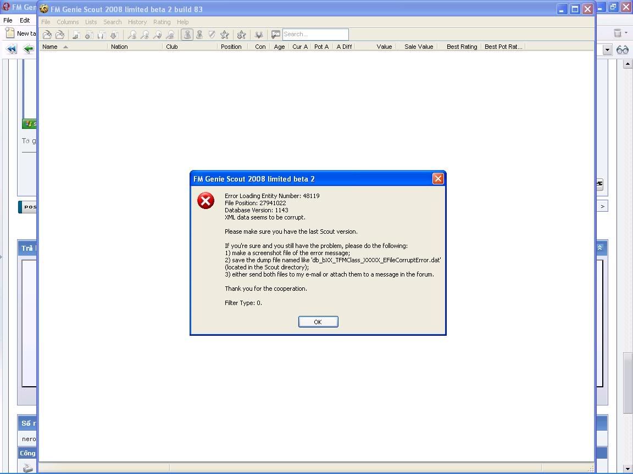Click the Opera page scrollbar up arrow
This screenshot has width=633, height=474.
628,64
